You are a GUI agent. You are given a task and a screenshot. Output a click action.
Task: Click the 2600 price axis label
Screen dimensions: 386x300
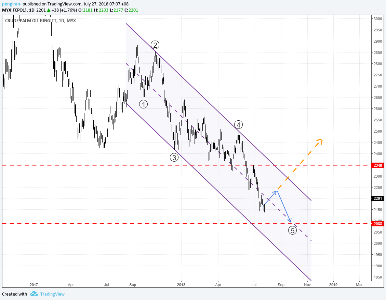[378, 109]
